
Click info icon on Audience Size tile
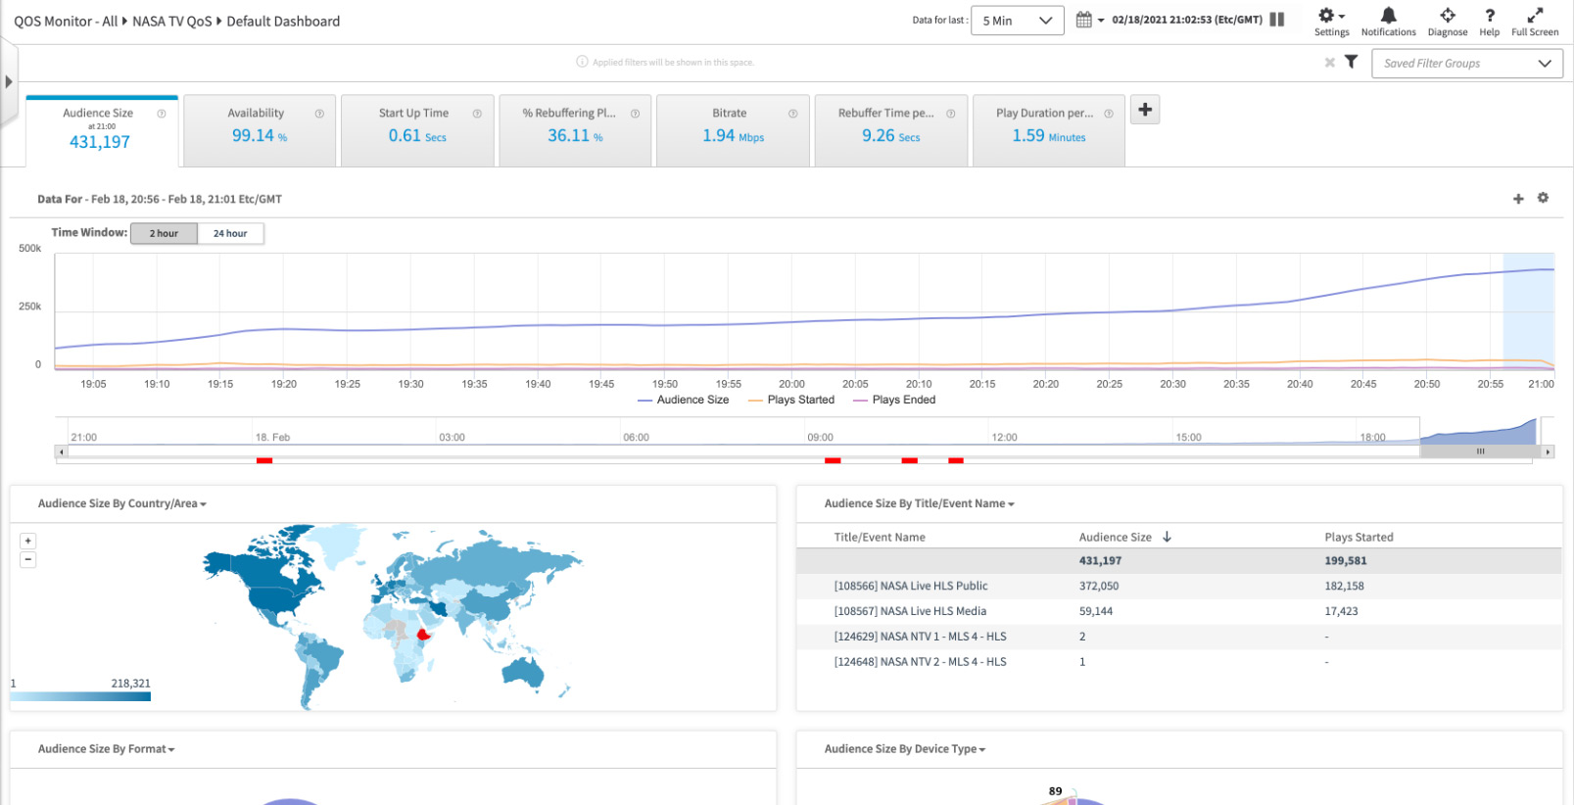pos(162,114)
